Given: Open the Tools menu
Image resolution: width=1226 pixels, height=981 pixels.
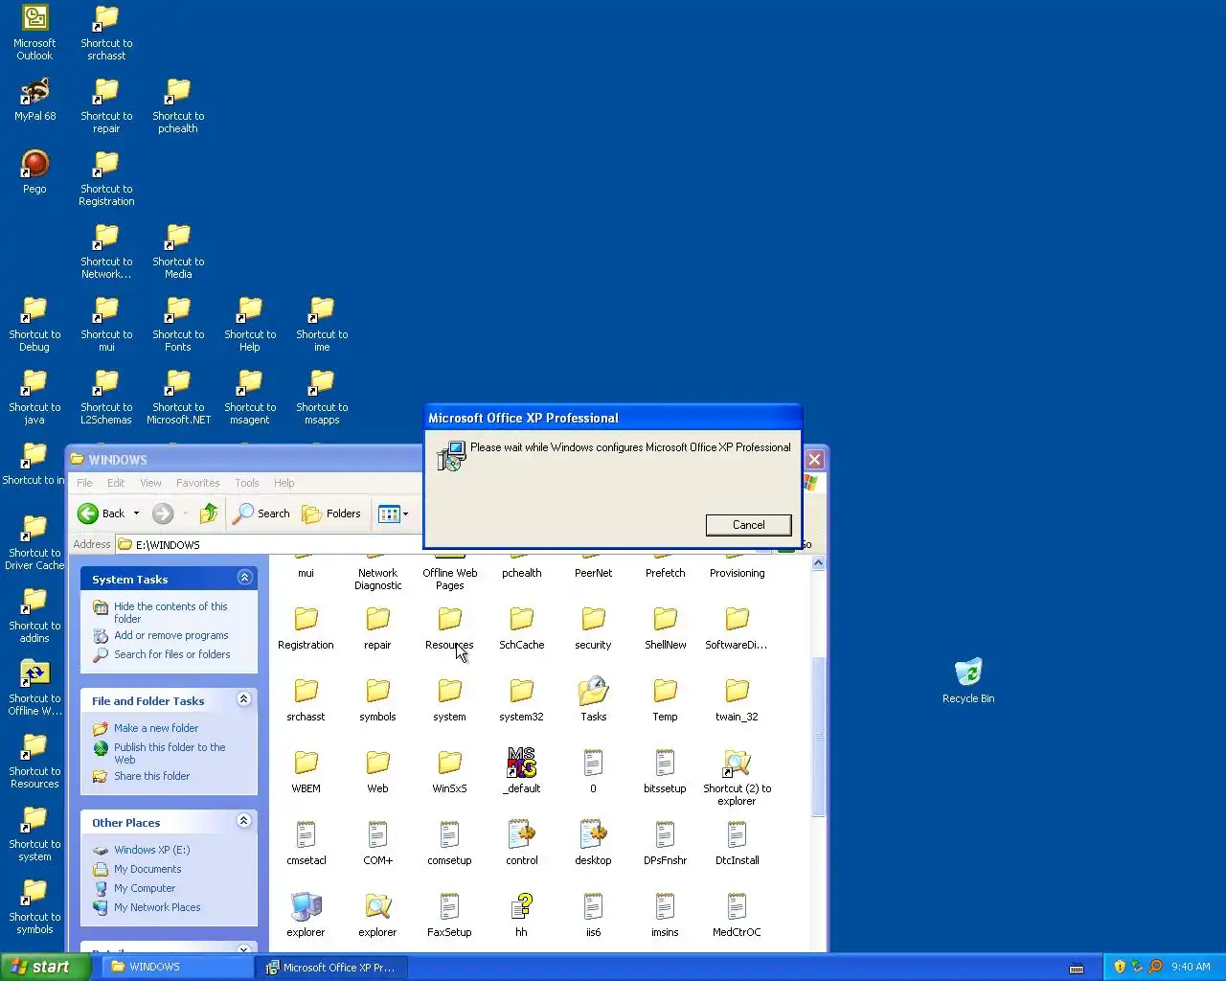Looking at the screenshot, I should [x=247, y=483].
